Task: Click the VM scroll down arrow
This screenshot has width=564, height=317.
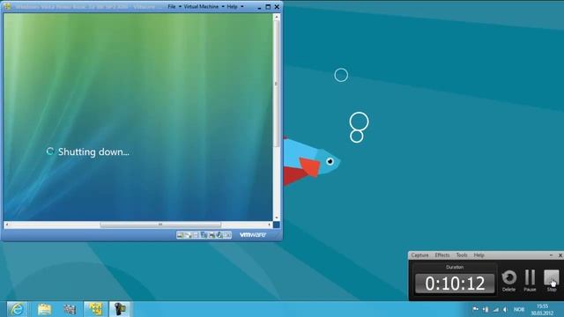Action: 276,217
